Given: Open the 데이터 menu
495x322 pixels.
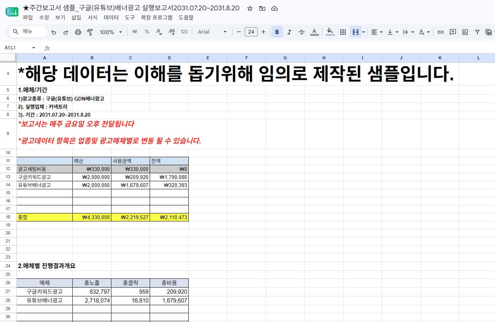Looking at the screenshot, I should click(x=111, y=18).
